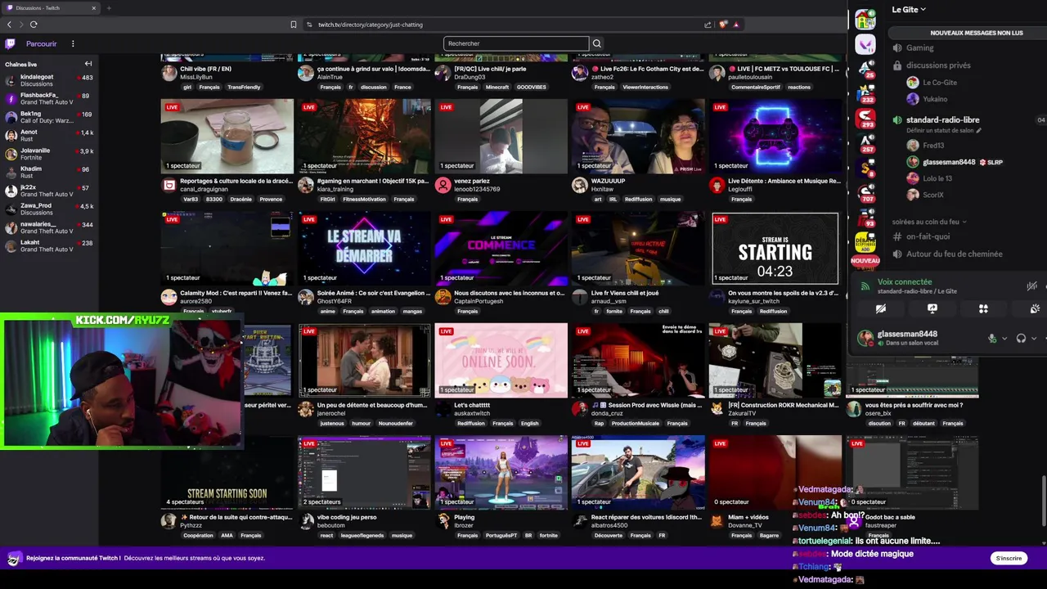The width and height of the screenshot is (1047, 589).
Task: Join Autour du feu de cheminée channel
Action: pos(954,254)
